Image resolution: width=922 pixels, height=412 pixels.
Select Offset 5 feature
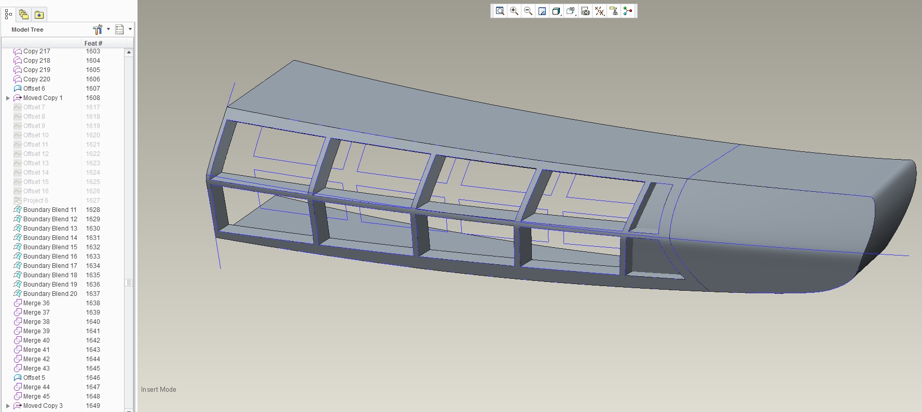(34, 378)
